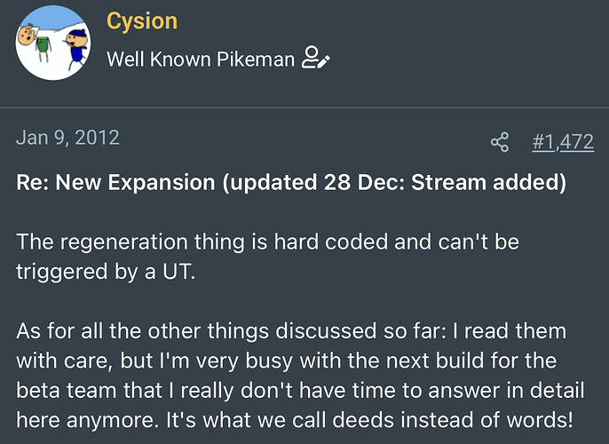Click the line starting beta team that
Viewport: 609px width, 444px height.
click(300, 391)
